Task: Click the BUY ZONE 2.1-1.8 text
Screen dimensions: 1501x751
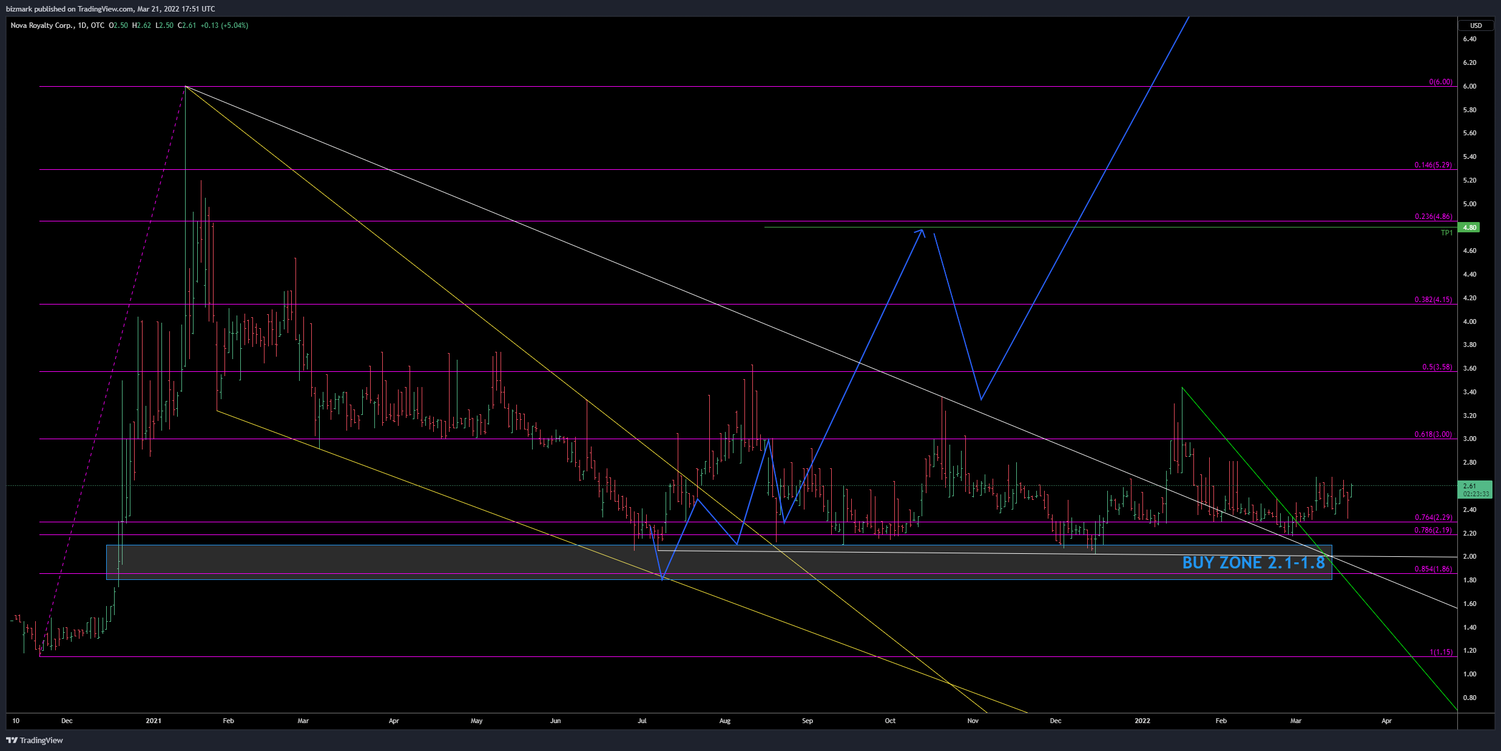Action: click(x=1253, y=562)
